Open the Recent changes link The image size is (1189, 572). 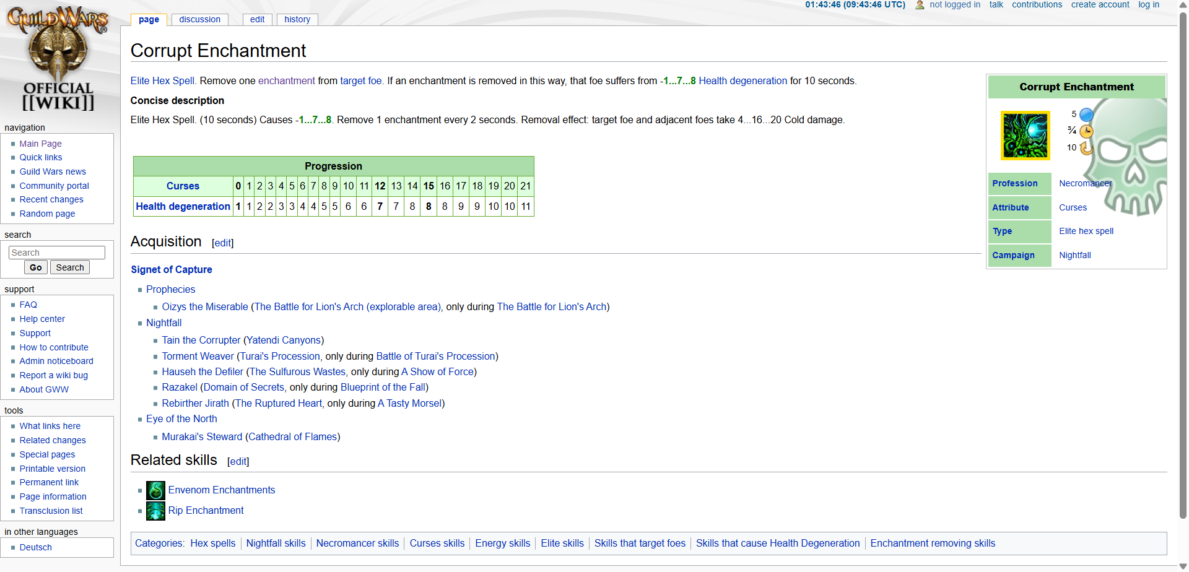51,199
